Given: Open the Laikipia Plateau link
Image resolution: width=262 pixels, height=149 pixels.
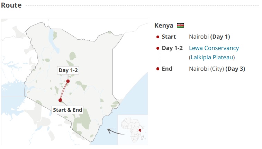Looking at the screenshot, I should 212,57.
